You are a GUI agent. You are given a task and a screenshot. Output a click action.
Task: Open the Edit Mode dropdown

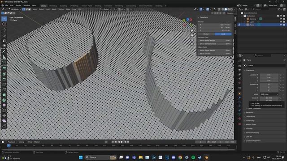(x=14, y=9)
